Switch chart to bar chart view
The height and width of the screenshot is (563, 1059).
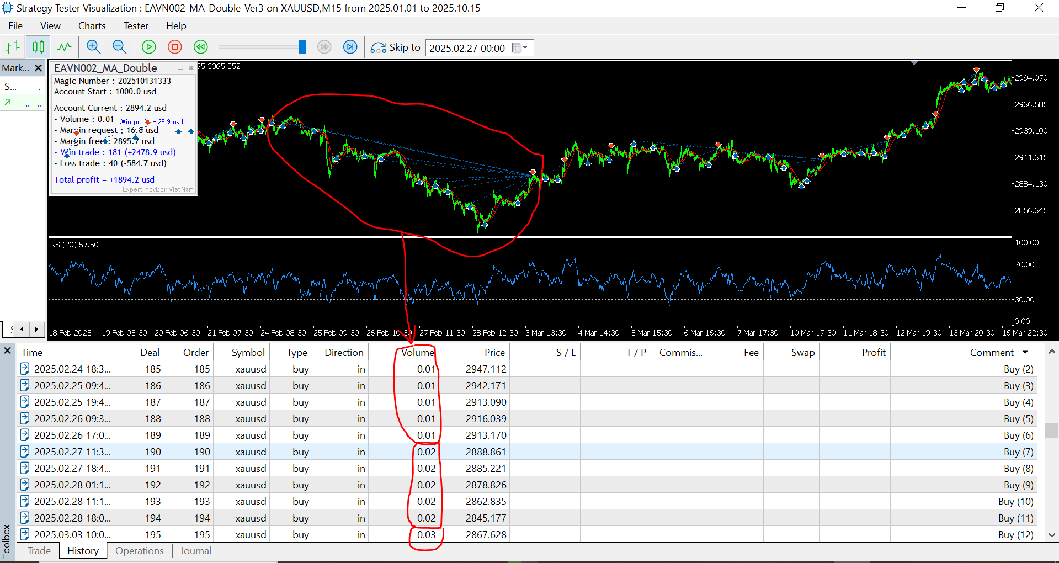tap(13, 47)
